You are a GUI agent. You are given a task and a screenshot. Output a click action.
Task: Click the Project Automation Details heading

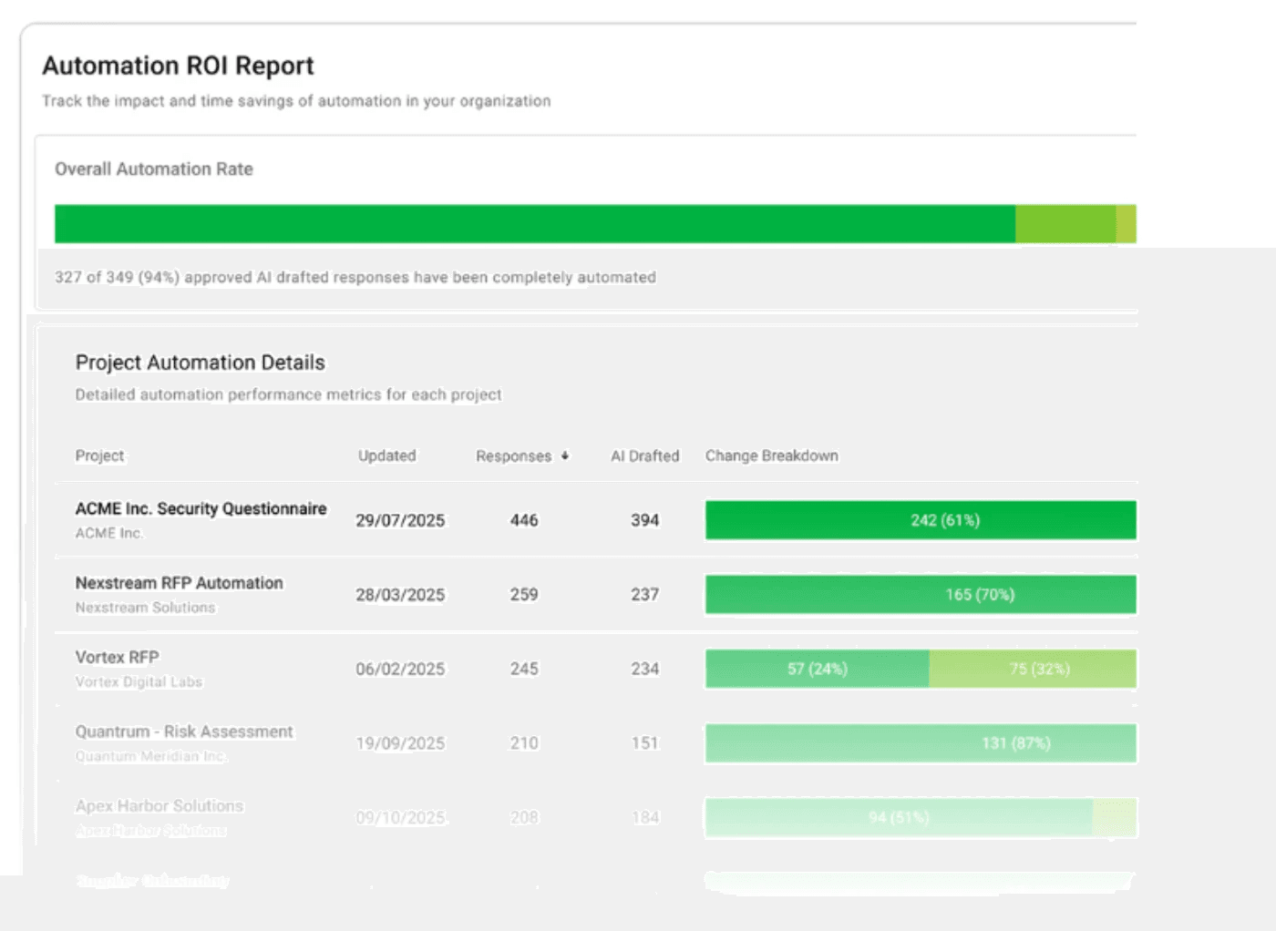200,362
